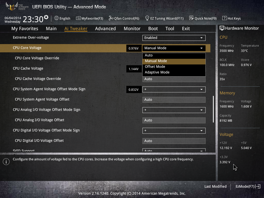Click Last Modified button
The image size is (264, 198).
(215, 187)
